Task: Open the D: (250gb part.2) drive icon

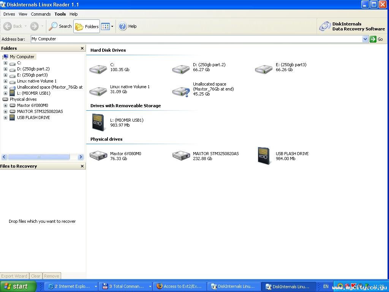Action: click(181, 69)
